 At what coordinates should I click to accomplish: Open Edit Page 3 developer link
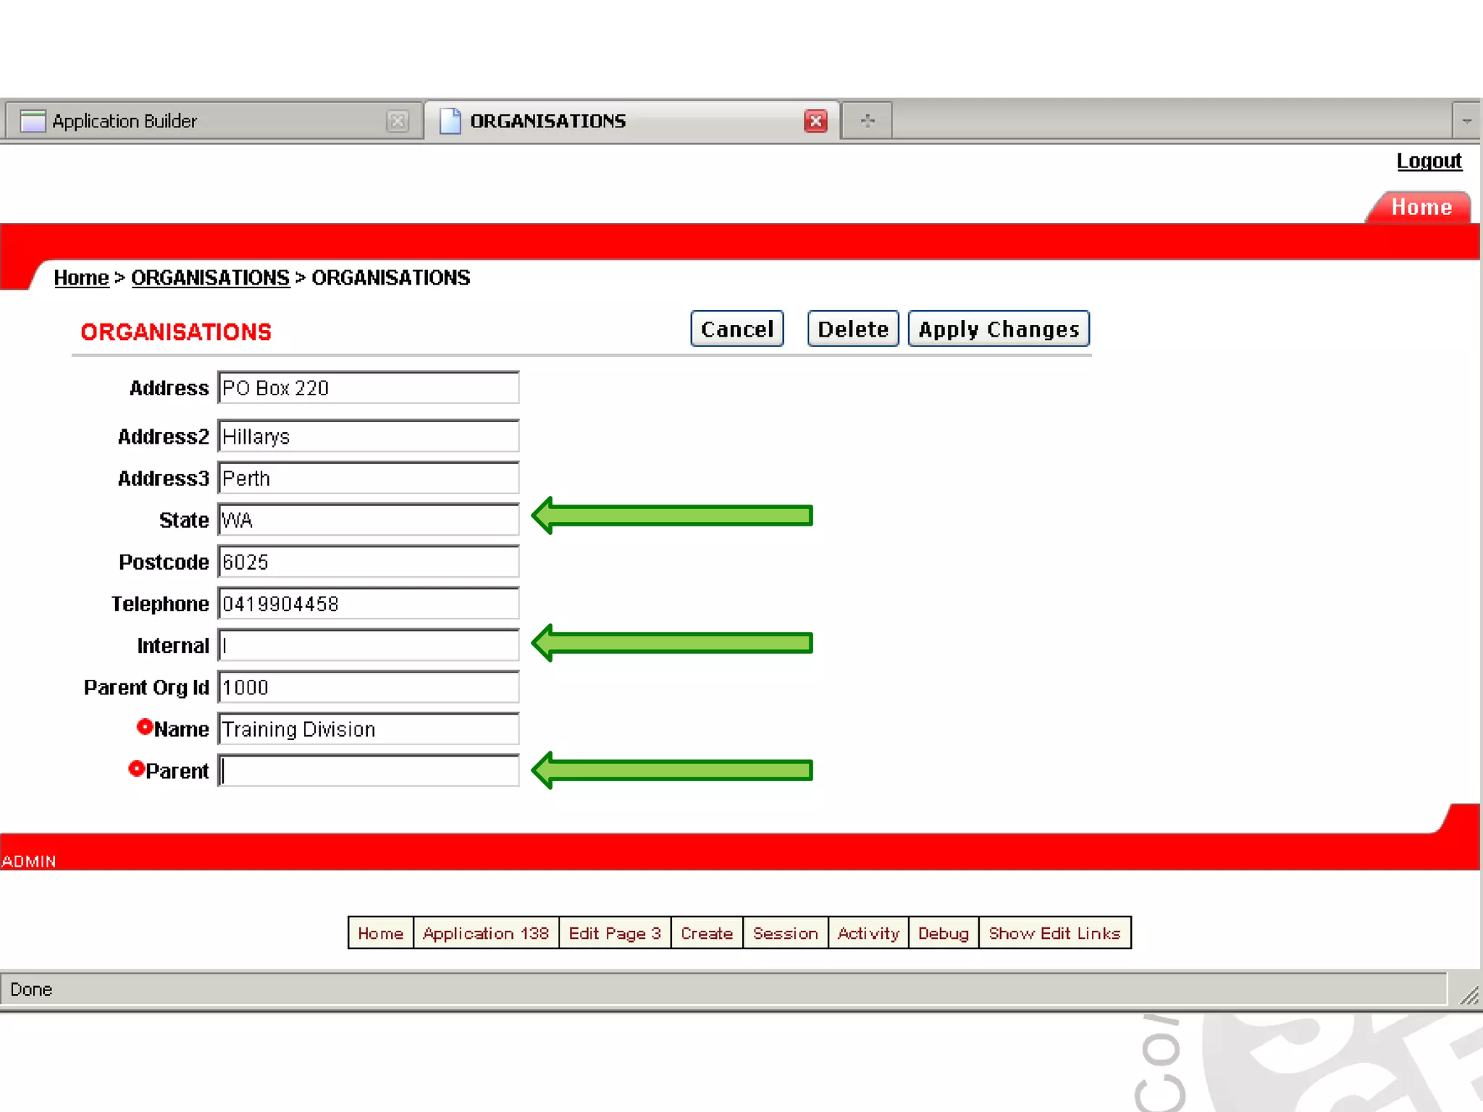(614, 933)
